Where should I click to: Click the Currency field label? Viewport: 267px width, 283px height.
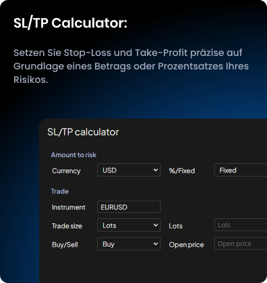tap(66, 170)
